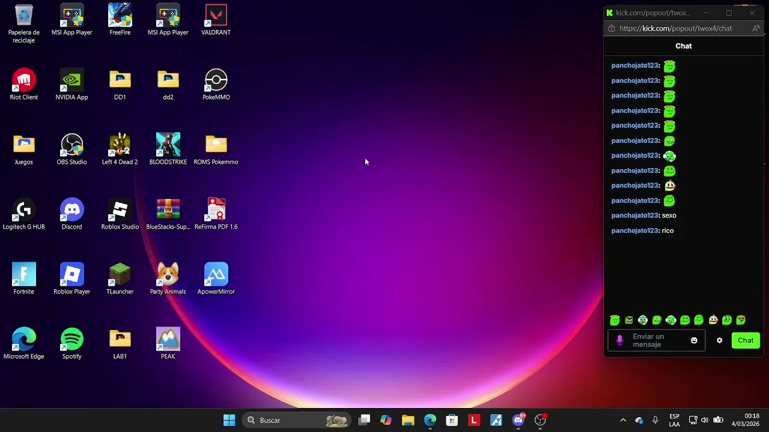Open the red L app on taskbar
Image resolution: width=769 pixels, height=432 pixels.
[474, 420]
